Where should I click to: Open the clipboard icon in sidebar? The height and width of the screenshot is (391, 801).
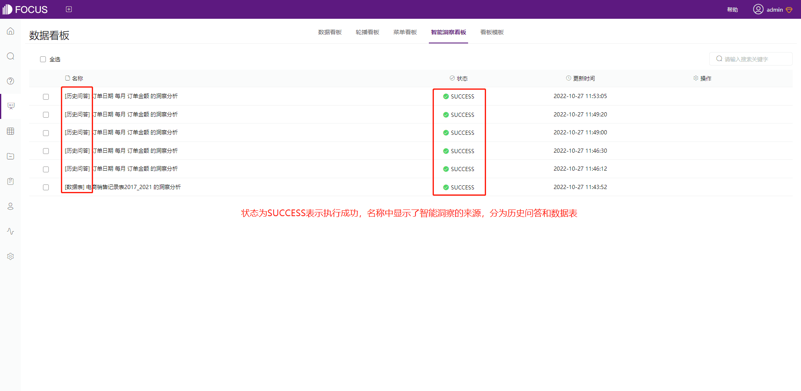(10, 181)
